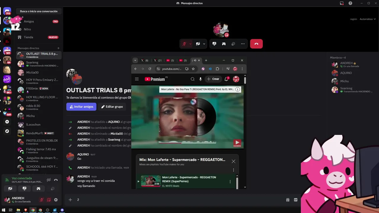Open soundboard in bottom-left voice panel

coord(53,188)
